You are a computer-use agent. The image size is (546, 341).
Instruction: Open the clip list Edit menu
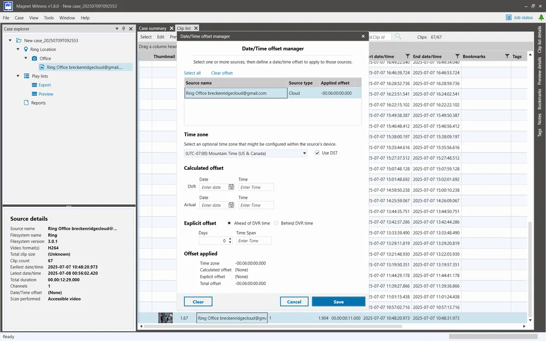[x=161, y=37]
